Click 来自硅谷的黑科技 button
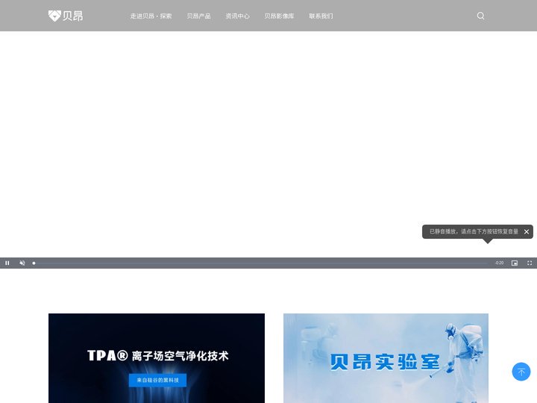The image size is (537, 403). (157, 380)
